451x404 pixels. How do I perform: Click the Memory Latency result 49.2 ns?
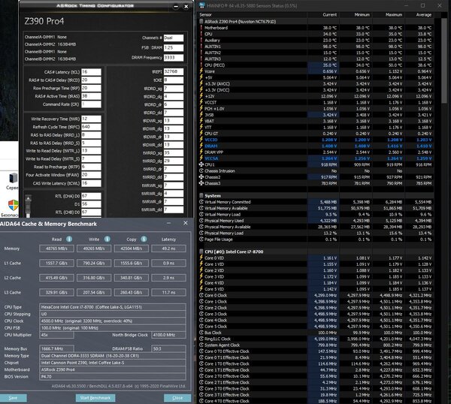coord(168,249)
